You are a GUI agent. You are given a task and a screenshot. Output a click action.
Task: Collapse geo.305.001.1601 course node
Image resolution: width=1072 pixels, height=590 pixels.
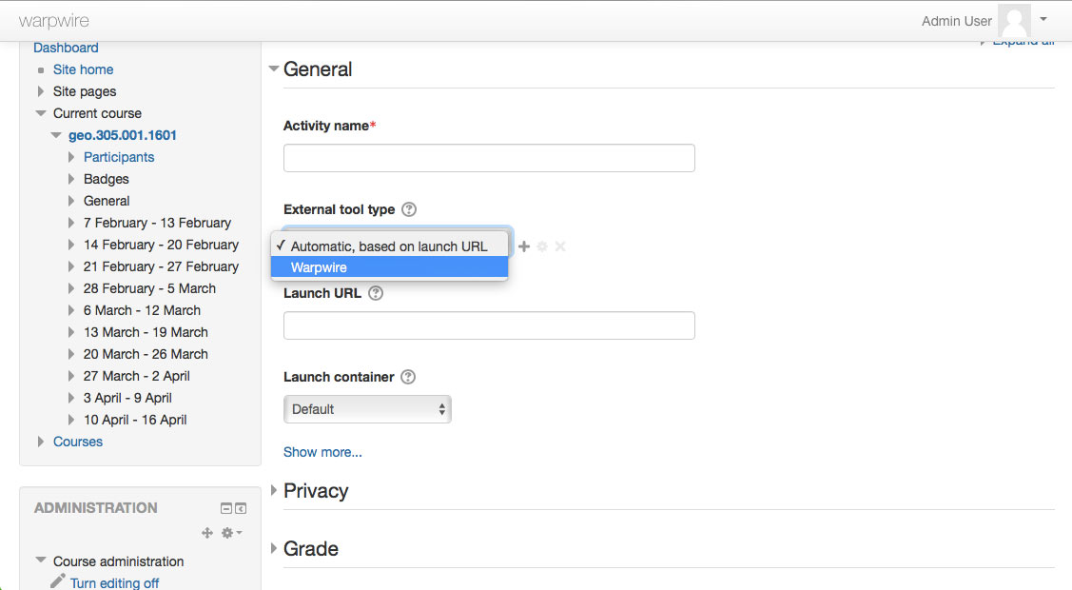pyautogui.click(x=56, y=135)
